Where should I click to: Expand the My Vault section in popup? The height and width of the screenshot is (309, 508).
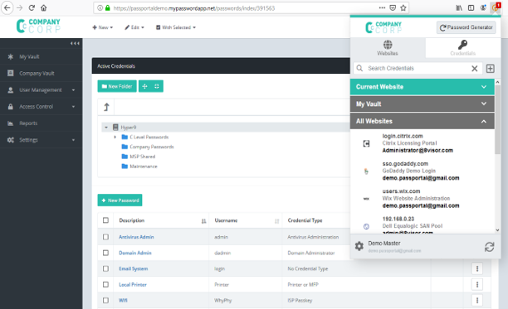click(423, 104)
